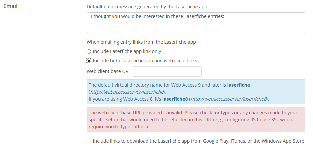The image size is (313, 150).
Task: Select Include Laserfiche app link only radio
Action: pyautogui.click(x=89, y=52)
